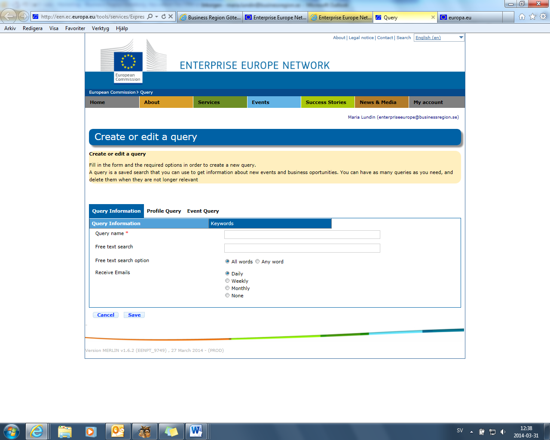550x440 pixels.
Task: Show hidden tray icons arrow
Action: [471, 432]
